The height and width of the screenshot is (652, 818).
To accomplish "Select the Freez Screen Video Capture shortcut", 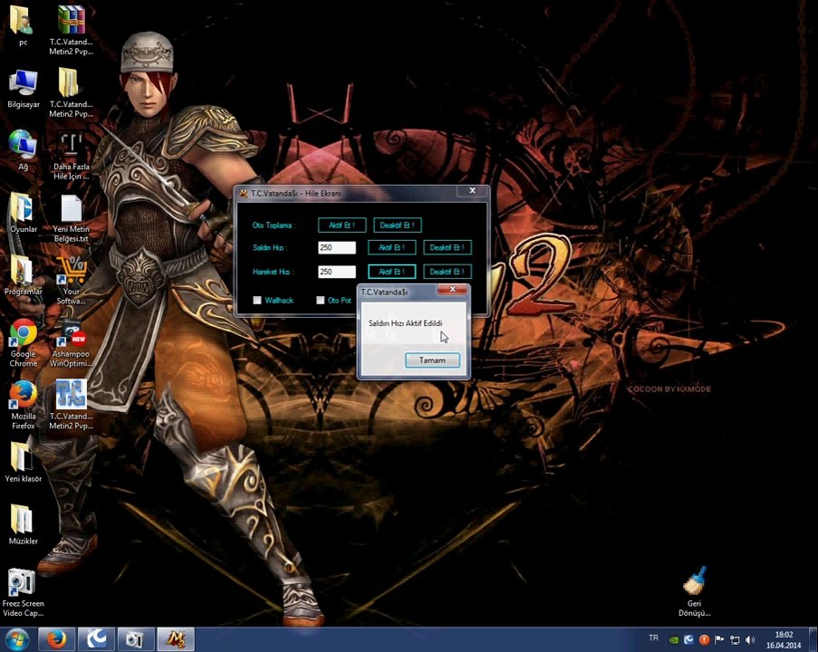I will click(x=23, y=592).
